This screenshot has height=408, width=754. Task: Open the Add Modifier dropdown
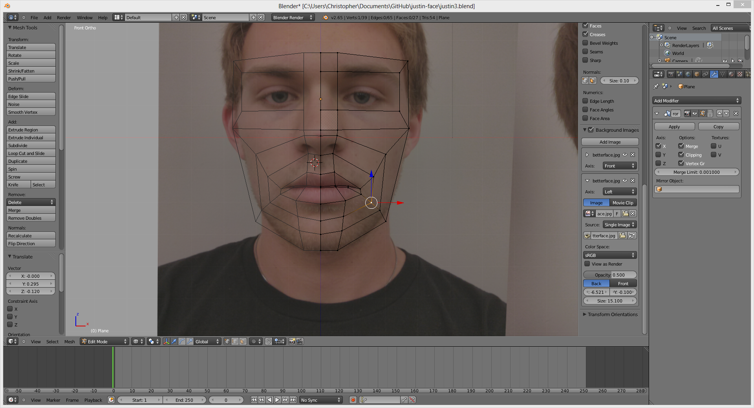tap(697, 101)
